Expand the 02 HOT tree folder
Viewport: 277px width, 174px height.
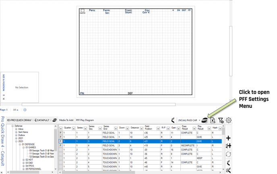click(x=23, y=160)
